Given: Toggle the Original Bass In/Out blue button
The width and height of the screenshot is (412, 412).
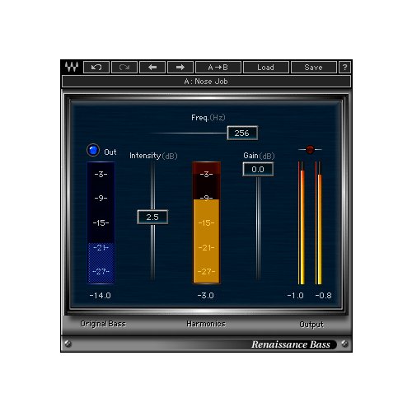Looking at the screenshot, I should [x=93, y=150].
